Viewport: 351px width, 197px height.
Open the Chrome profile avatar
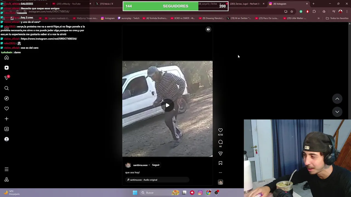pyautogui.click(x=340, y=11)
